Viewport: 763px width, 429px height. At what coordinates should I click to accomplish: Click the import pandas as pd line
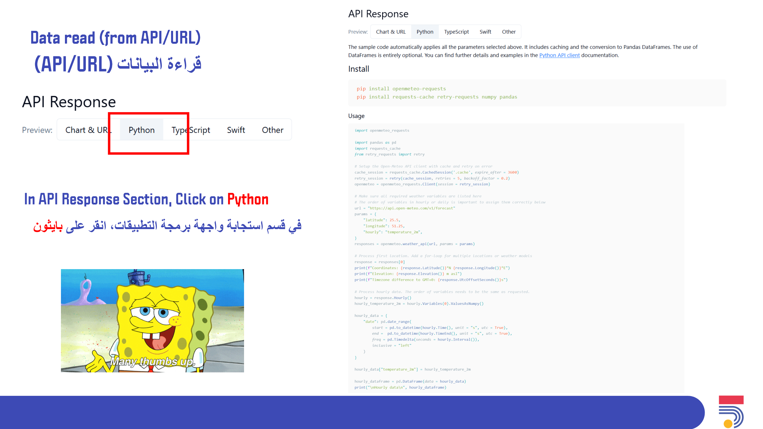pyautogui.click(x=375, y=142)
